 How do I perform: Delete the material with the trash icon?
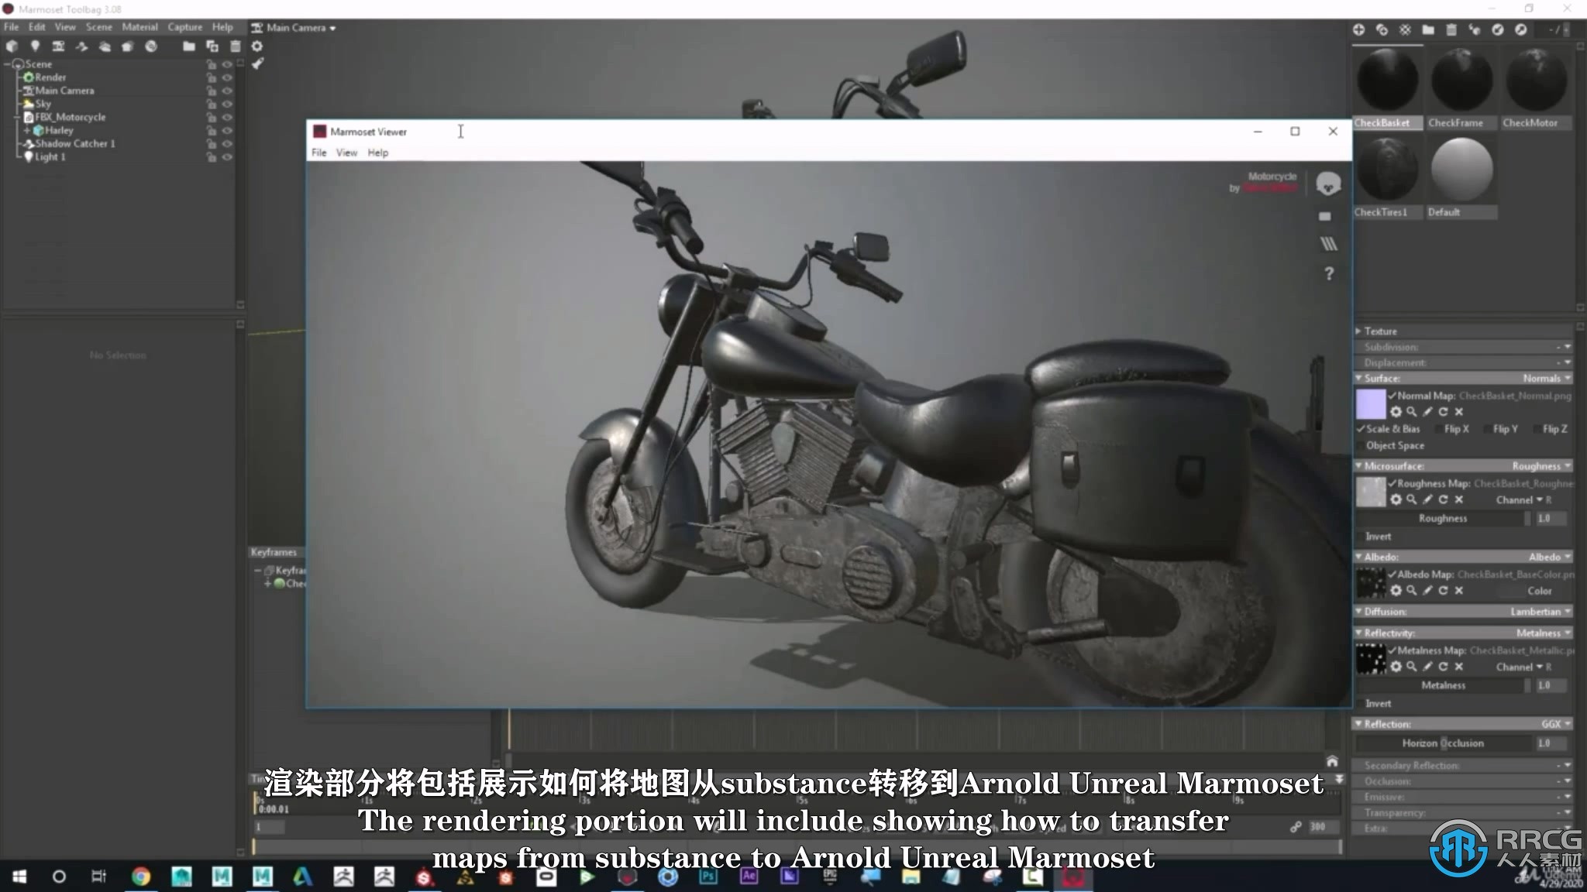[1451, 29]
